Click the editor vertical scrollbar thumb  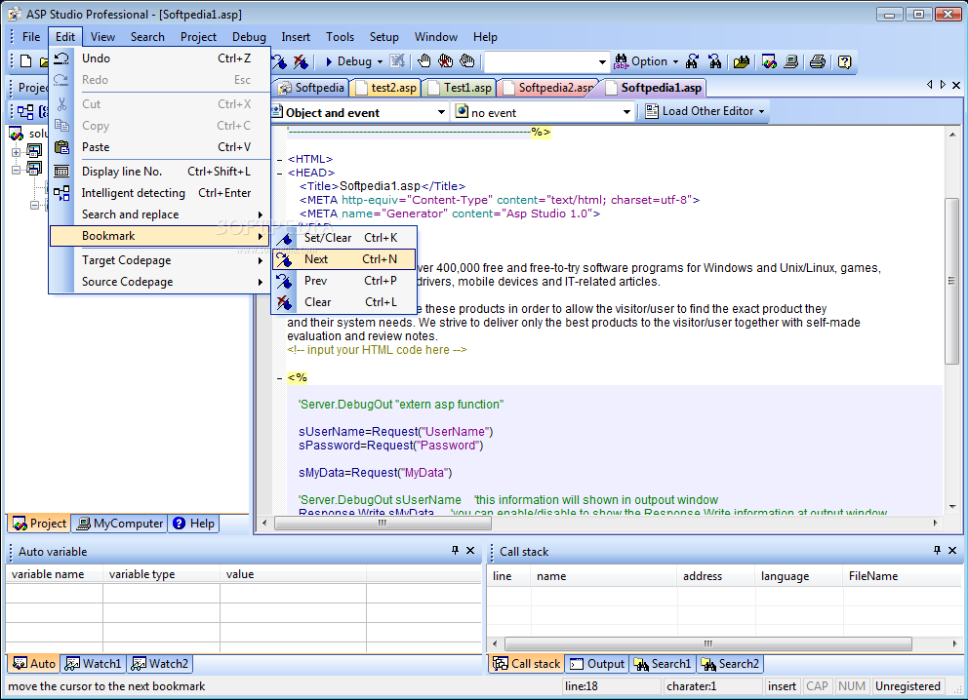click(952, 281)
